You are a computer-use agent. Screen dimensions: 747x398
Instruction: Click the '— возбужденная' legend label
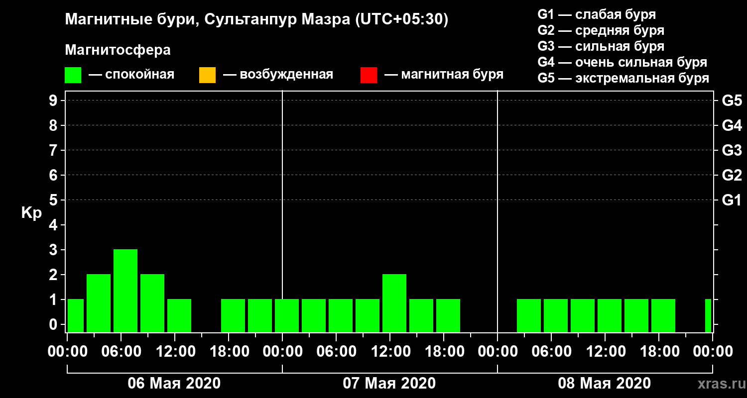pyautogui.click(x=278, y=75)
